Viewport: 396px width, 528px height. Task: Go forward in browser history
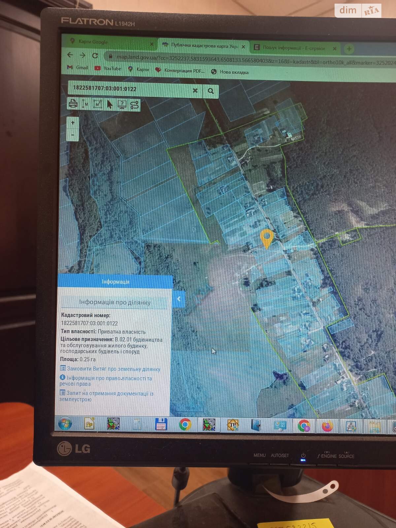click(x=82, y=55)
